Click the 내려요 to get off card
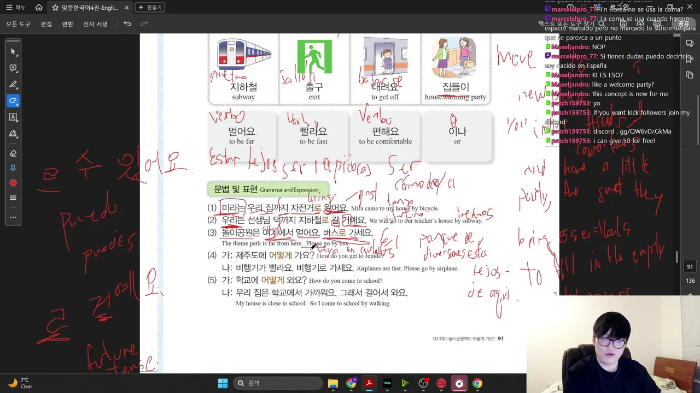The height and width of the screenshot is (393, 700). [385, 69]
